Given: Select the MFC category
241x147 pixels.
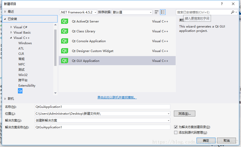Looking at the screenshot, I should 22,64.
